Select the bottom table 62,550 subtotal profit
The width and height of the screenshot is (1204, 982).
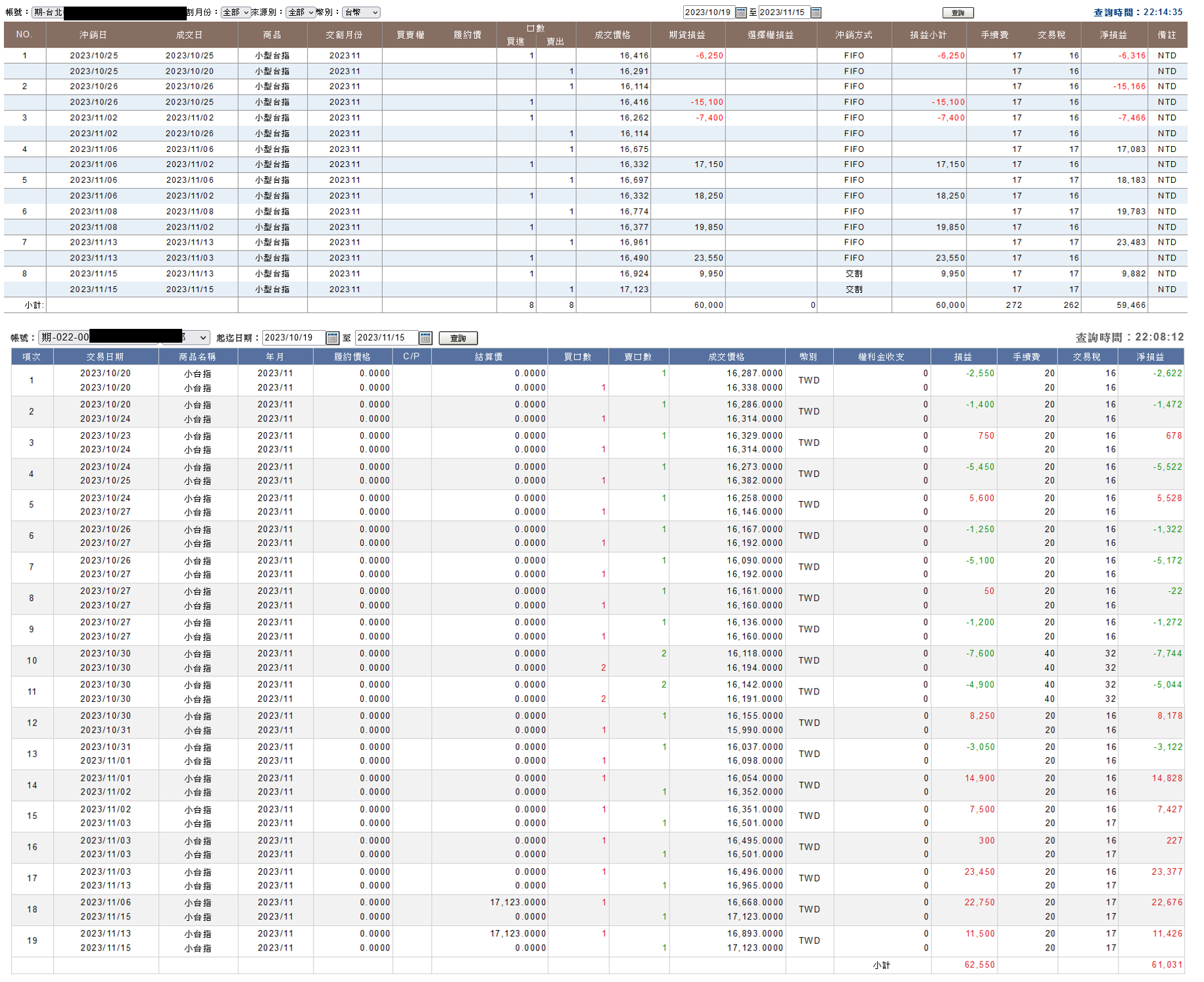tap(980, 966)
